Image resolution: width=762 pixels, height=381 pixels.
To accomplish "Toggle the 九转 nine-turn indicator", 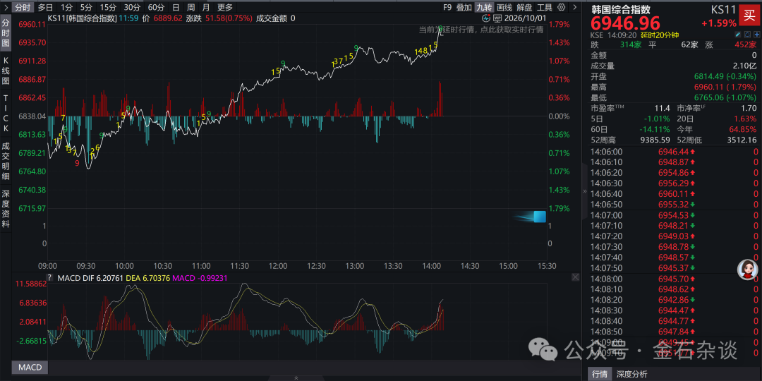I will [x=484, y=7].
